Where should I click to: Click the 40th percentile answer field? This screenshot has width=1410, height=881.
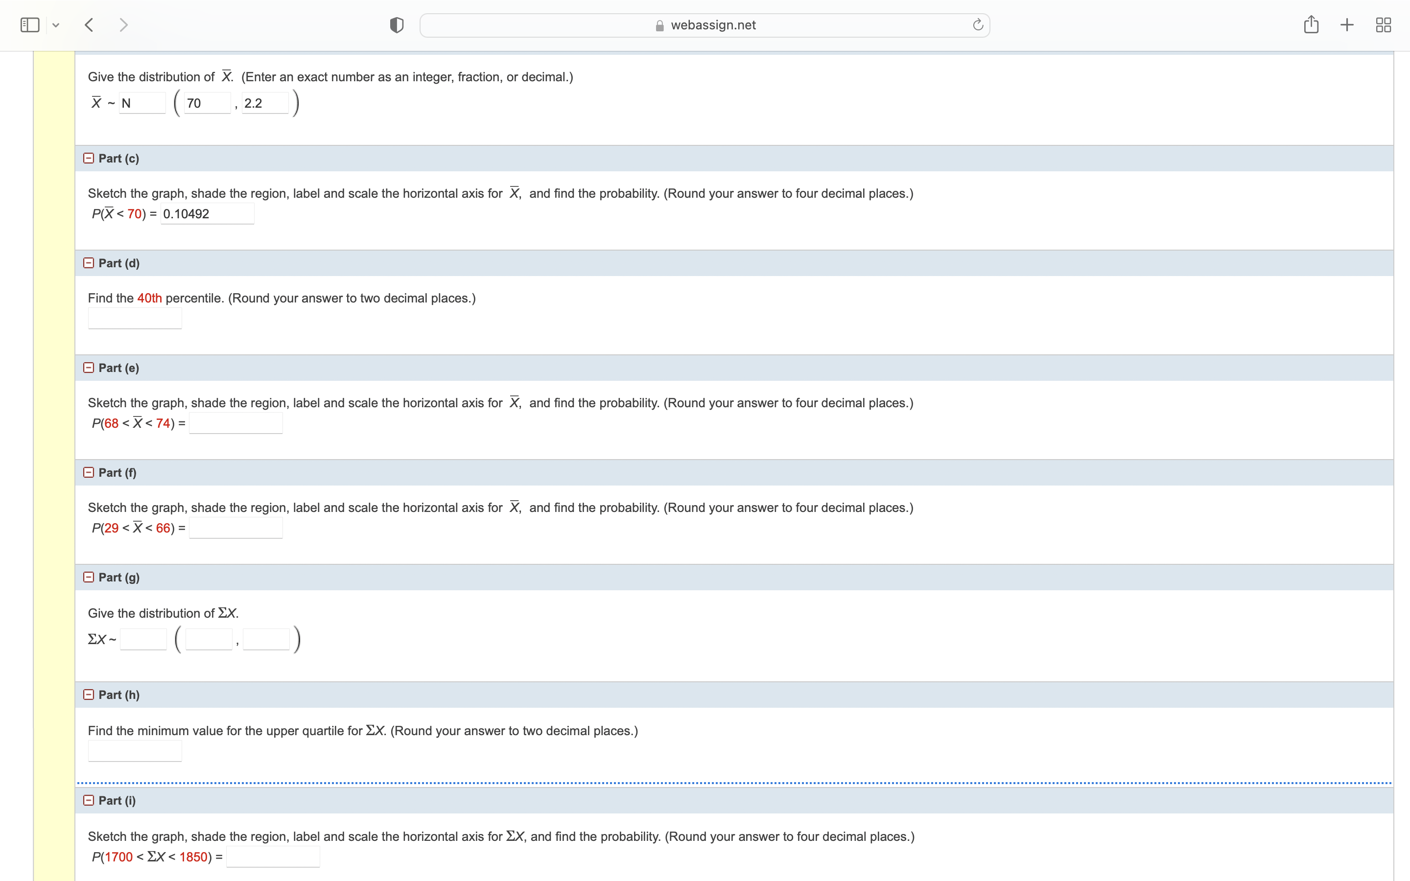click(x=135, y=318)
